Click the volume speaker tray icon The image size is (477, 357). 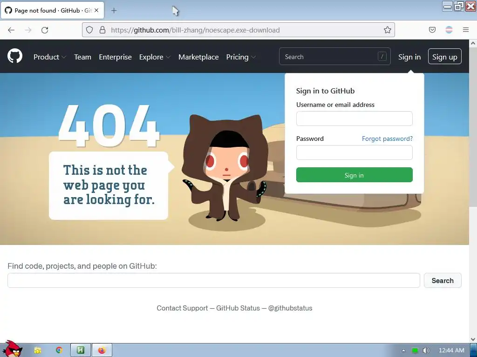point(426,350)
